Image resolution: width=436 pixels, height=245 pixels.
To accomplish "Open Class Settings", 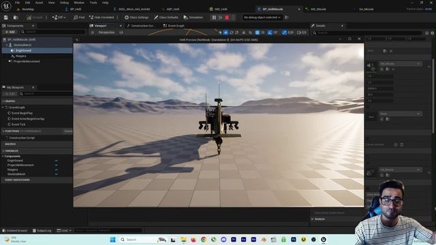I will point(136,17).
